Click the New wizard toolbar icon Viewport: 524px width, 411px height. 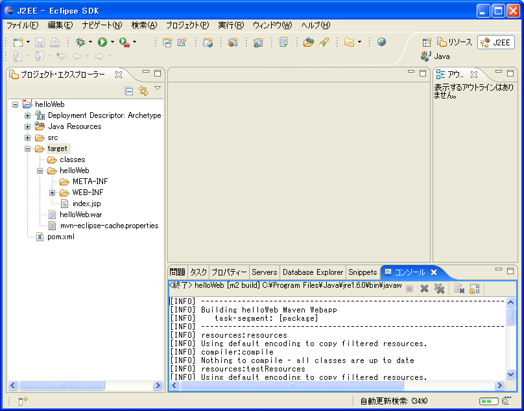click(x=18, y=42)
